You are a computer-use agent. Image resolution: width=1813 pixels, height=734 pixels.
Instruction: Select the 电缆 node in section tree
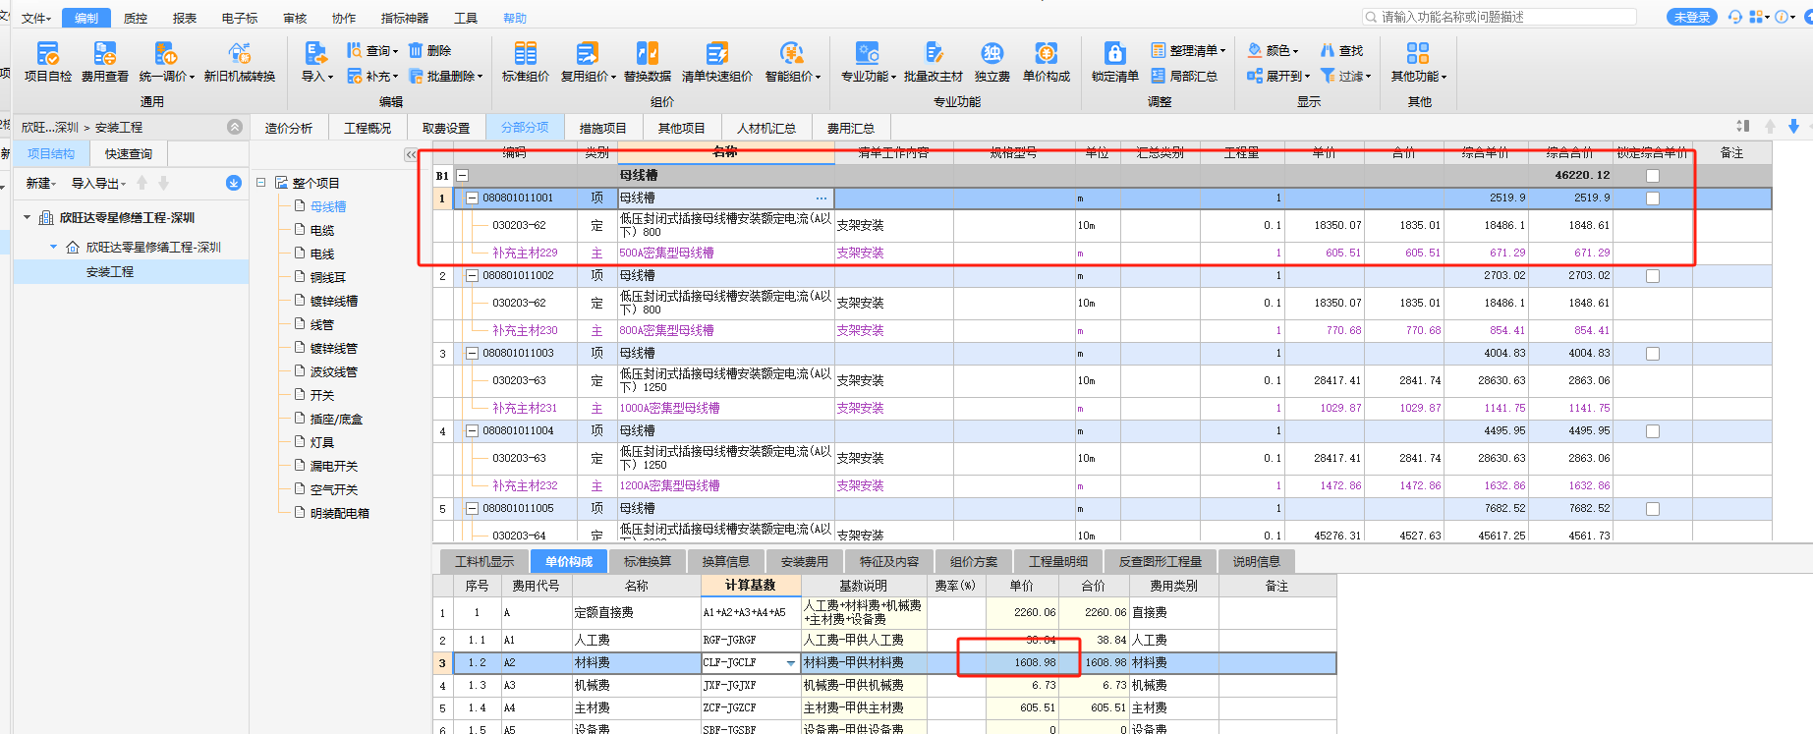click(322, 230)
